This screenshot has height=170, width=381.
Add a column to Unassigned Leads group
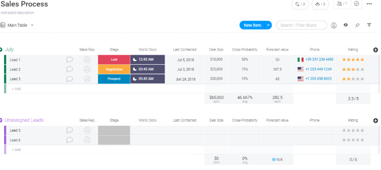(376, 120)
